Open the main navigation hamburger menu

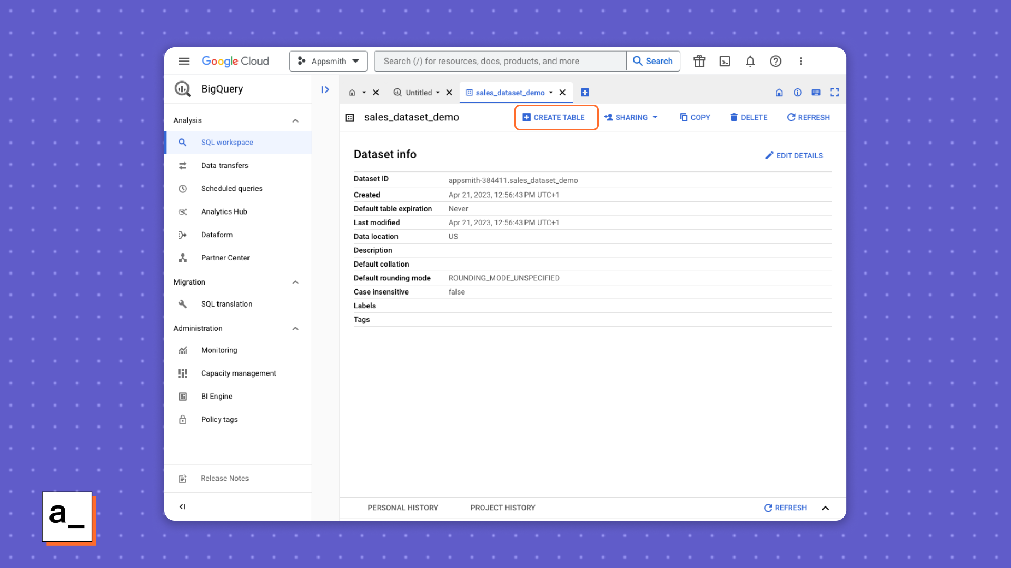[184, 61]
